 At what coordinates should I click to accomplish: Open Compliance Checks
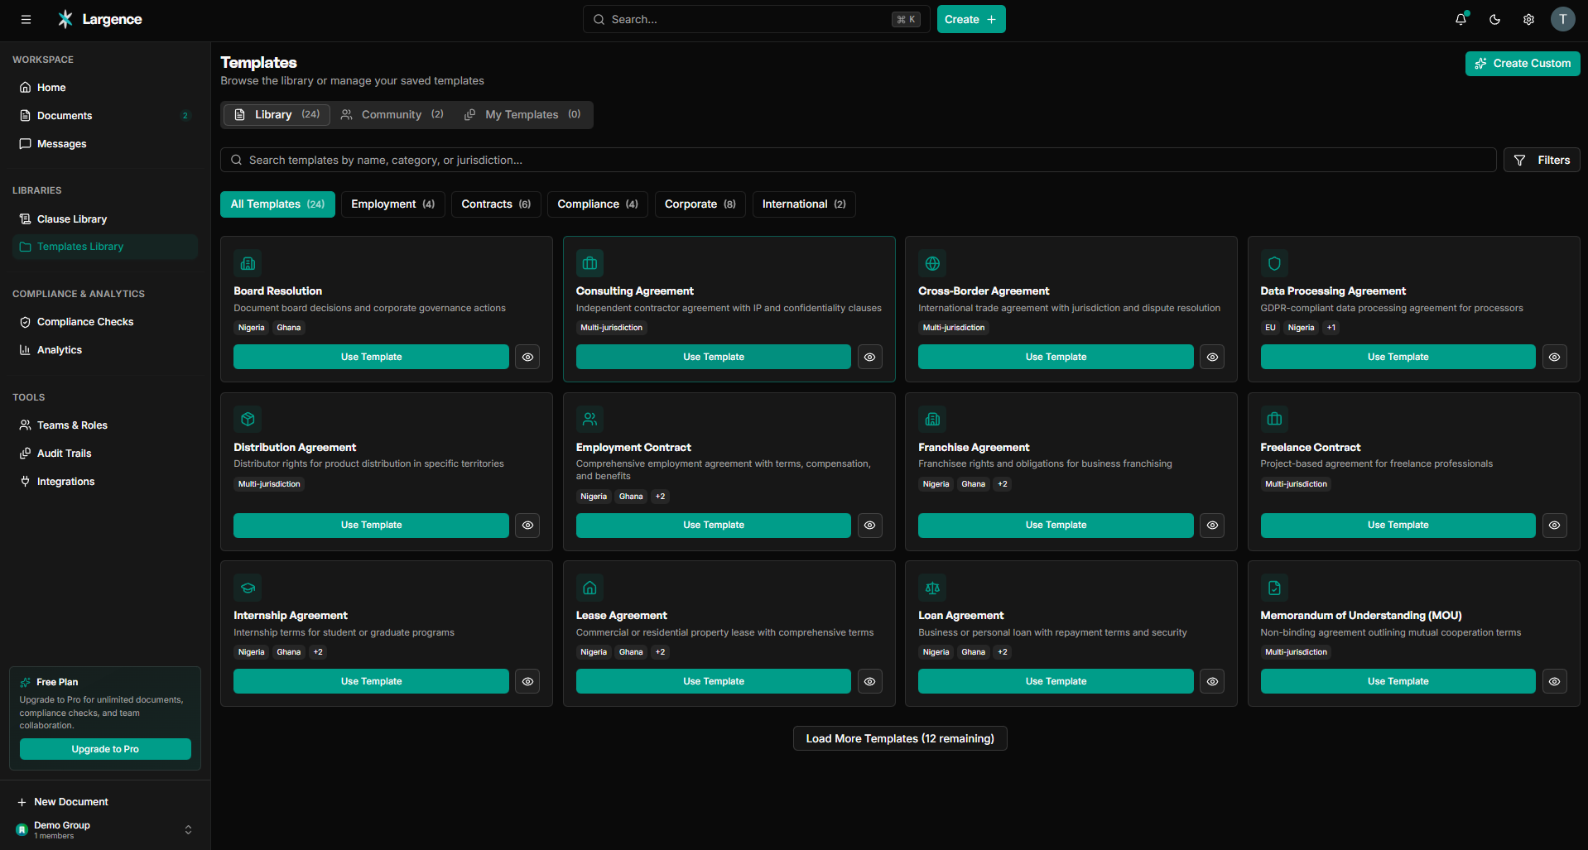[105, 322]
